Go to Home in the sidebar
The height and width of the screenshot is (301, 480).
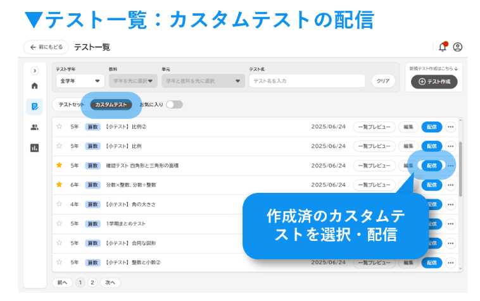34,85
